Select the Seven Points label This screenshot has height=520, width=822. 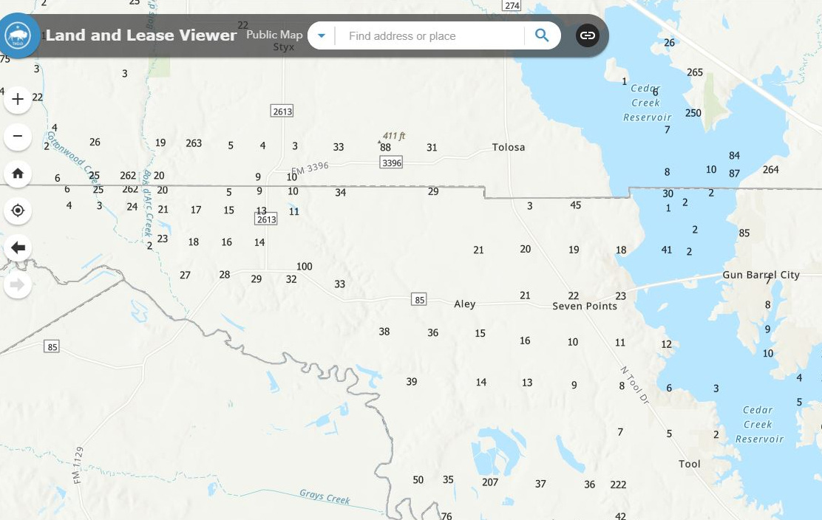coord(584,306)
